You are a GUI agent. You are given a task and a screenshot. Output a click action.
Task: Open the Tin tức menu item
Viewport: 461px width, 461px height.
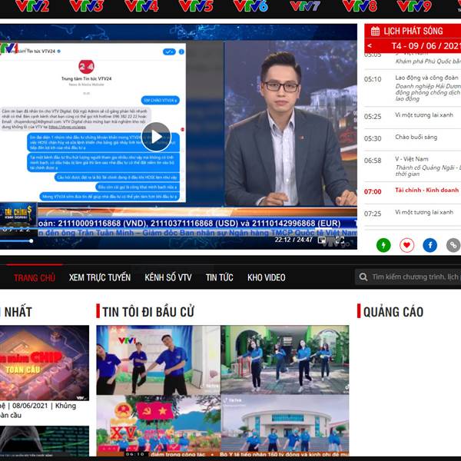point(219,277)
